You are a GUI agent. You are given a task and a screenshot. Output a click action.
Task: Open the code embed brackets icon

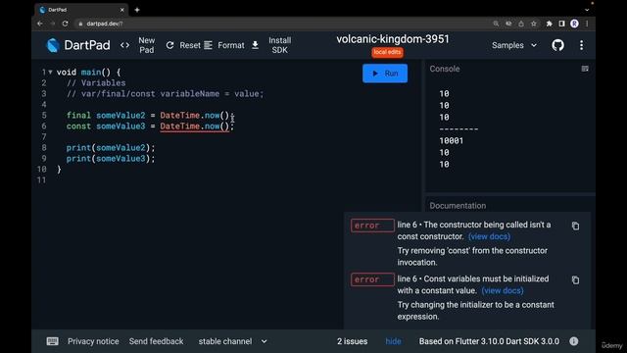[124, 45]
